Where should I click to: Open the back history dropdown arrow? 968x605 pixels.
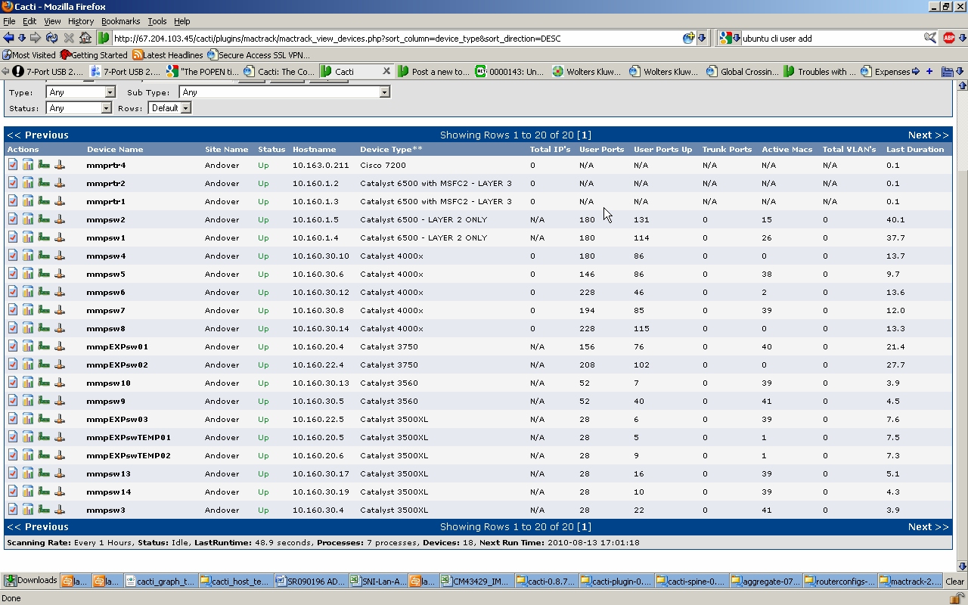coord(22,38)
